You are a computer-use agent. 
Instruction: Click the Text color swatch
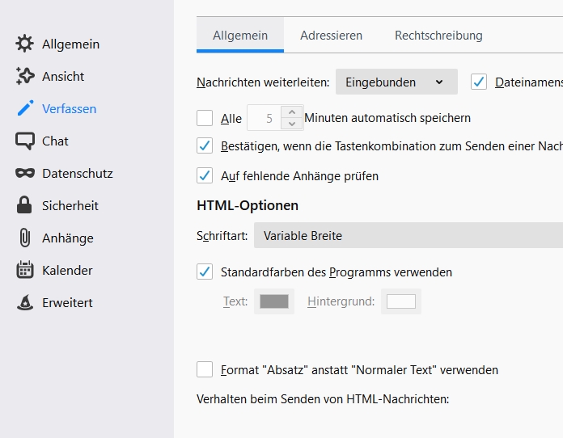coord(274,301)
